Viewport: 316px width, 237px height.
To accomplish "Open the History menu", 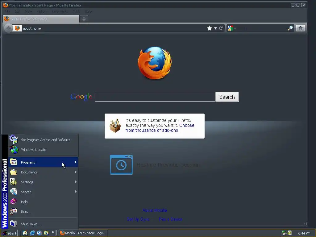I will (42, 11).
